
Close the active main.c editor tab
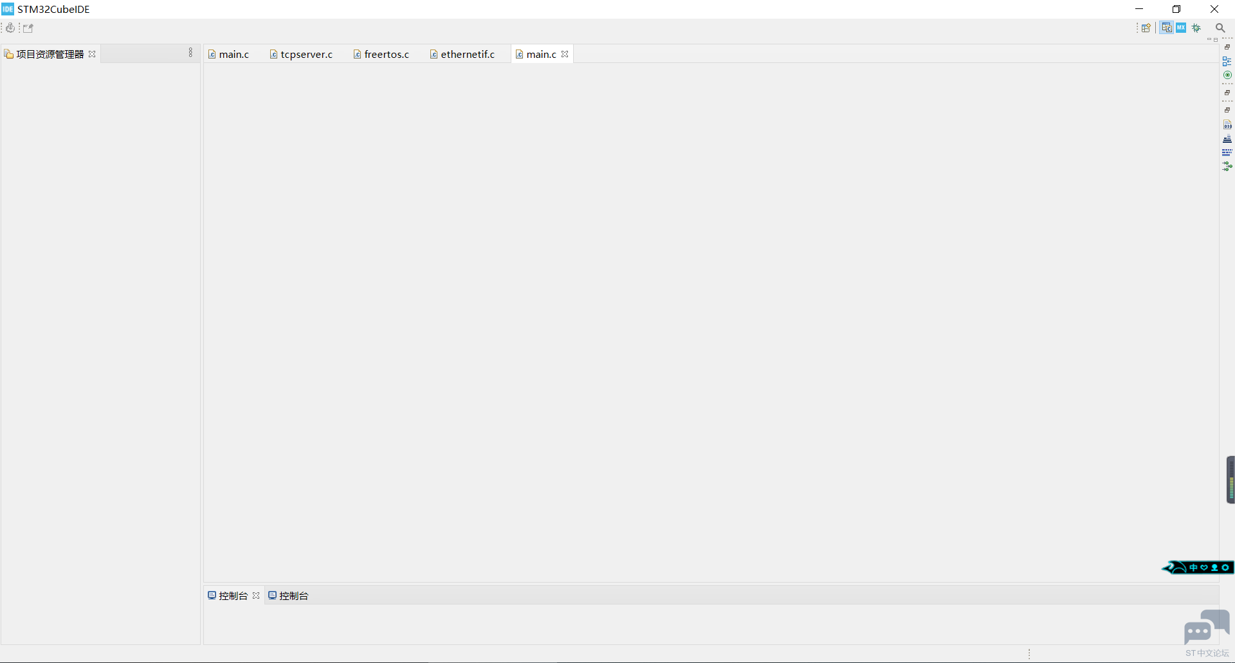click(x=565, y=54)
